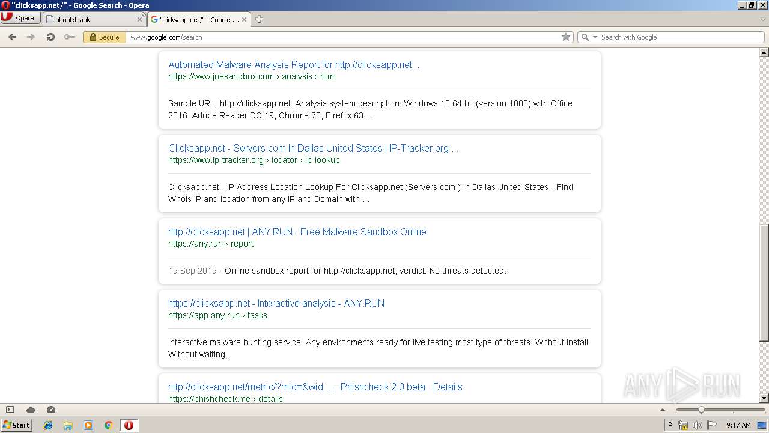Click the zoom slider handle
Viewport: 769px width, 433px height.
701,410
